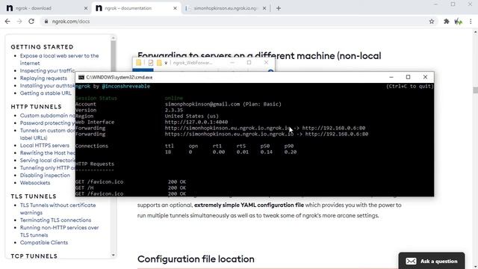The width and height of the screenshot is (478, 269).
Task: Open the 'Websockets' sidebar link
Action: coord(35,182)
